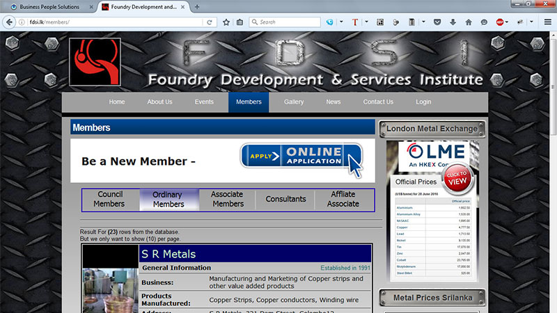Click the S R Metals company title
The width and height of the screenshot is (557, 313).
coord(168,254)
